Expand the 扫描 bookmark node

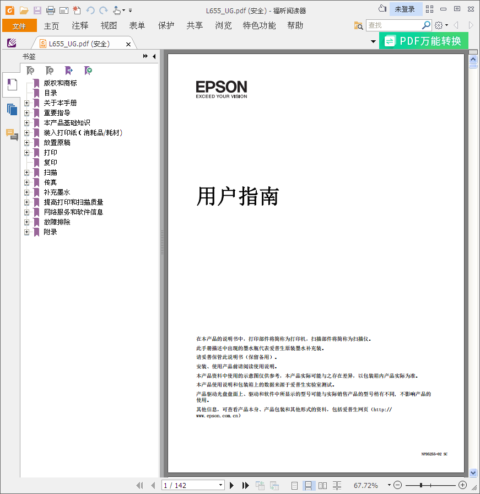tap(27, 173)
